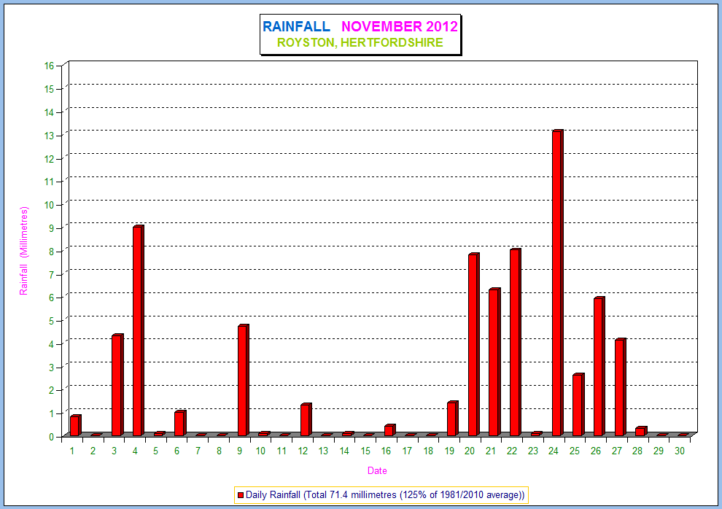Select the small rainfall bar for date 16

pyautogui.click(x=390, y=430)
